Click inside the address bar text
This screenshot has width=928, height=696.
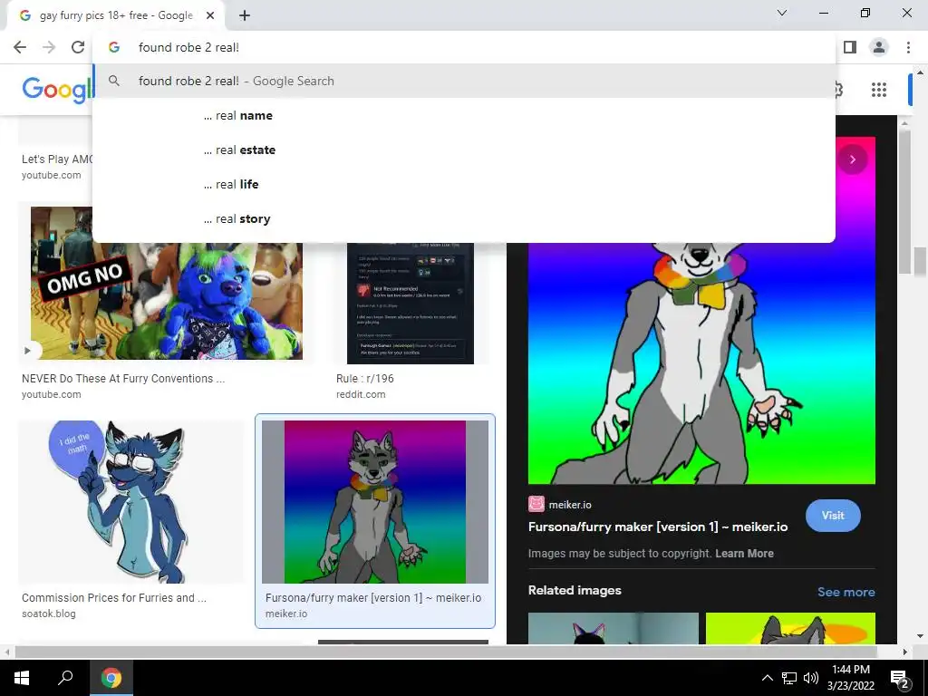pos(188,47)
